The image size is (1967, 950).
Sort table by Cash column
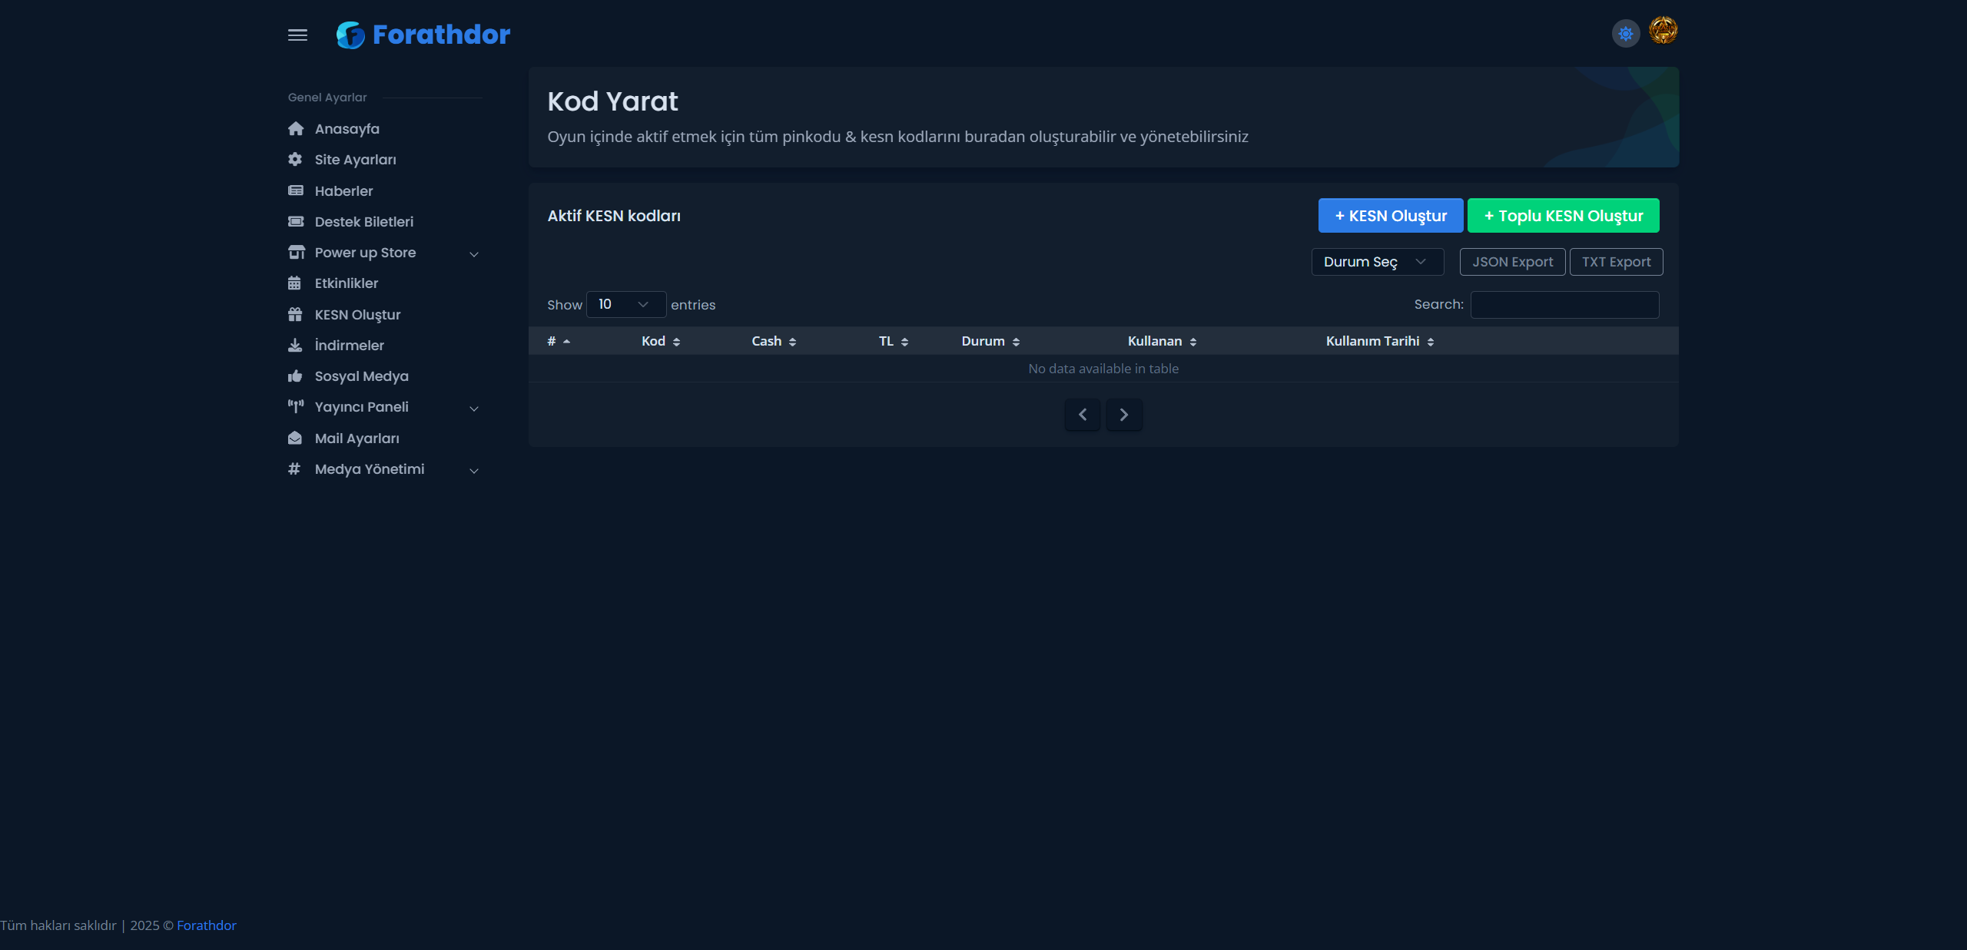[774, 341]
